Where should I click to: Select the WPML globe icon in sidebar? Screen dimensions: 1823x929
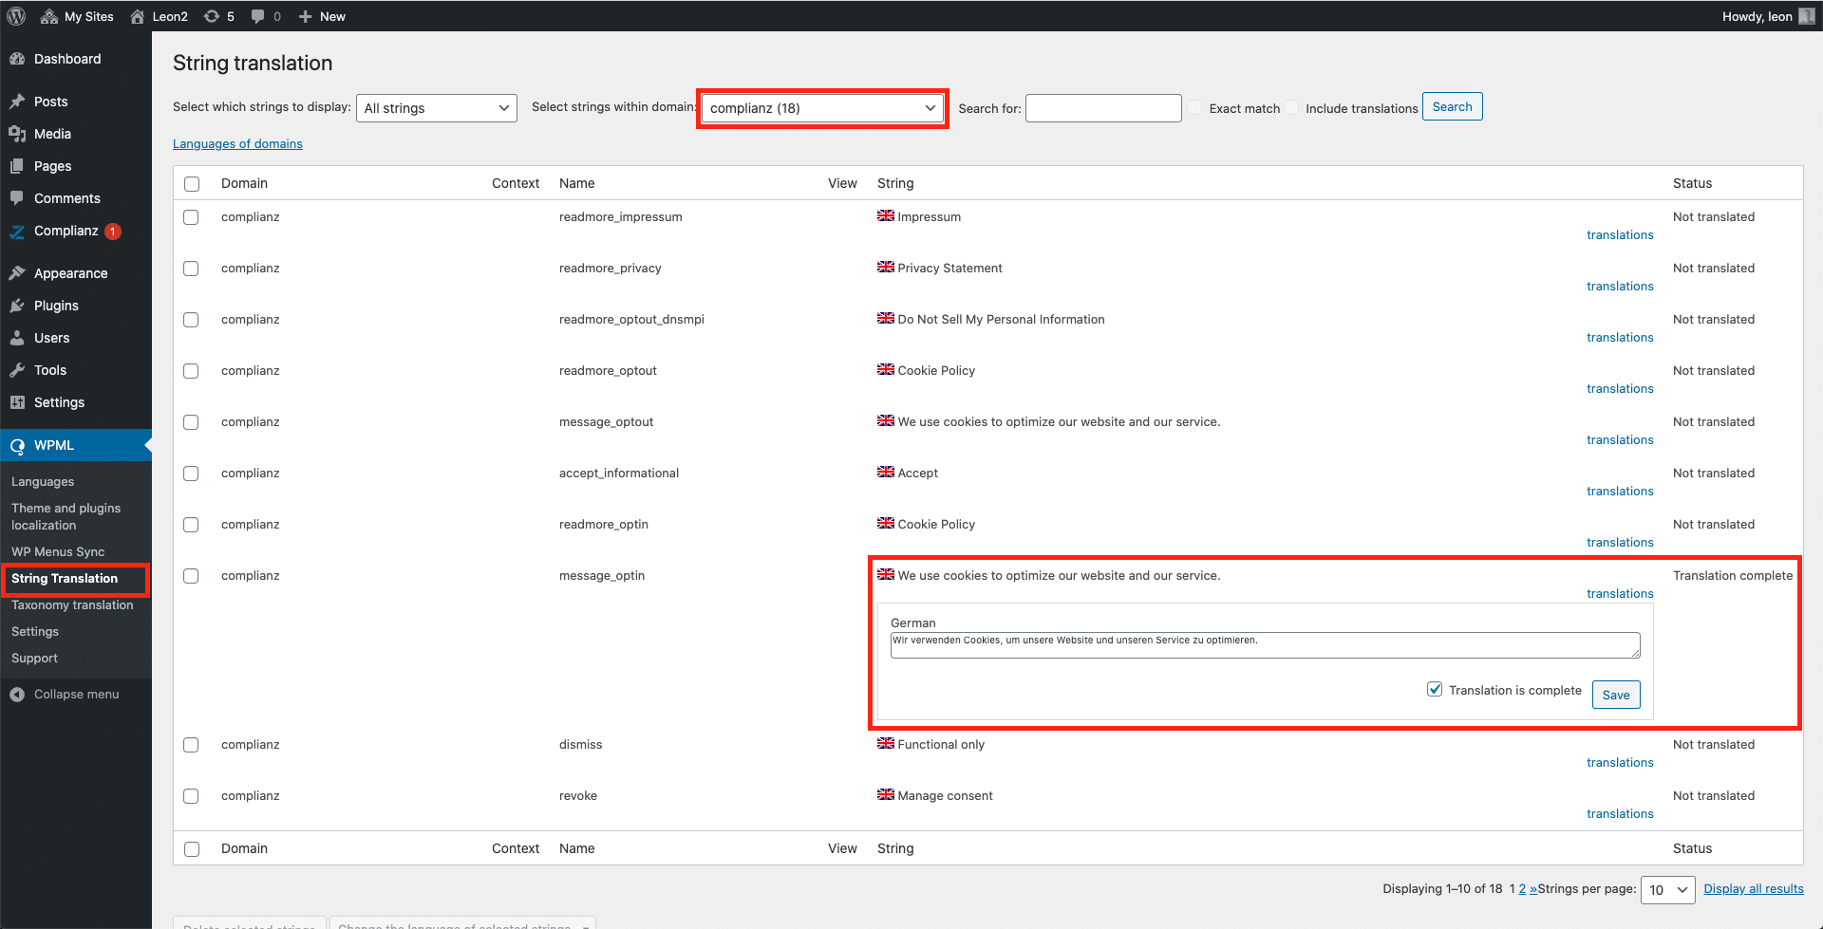coord(18,445)
